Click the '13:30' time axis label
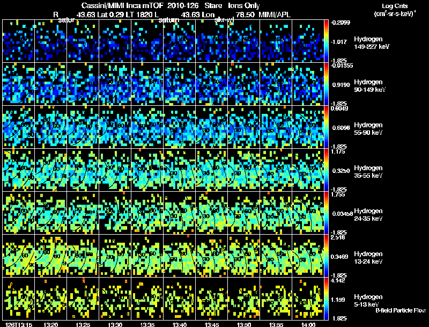This screenshot has width=429, height=327. [115, 325]
